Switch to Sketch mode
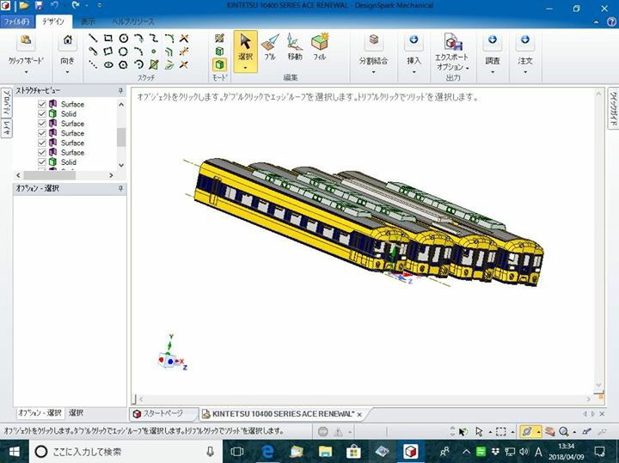619x463 pixels. pyautogui.click(x=219, y=39)
